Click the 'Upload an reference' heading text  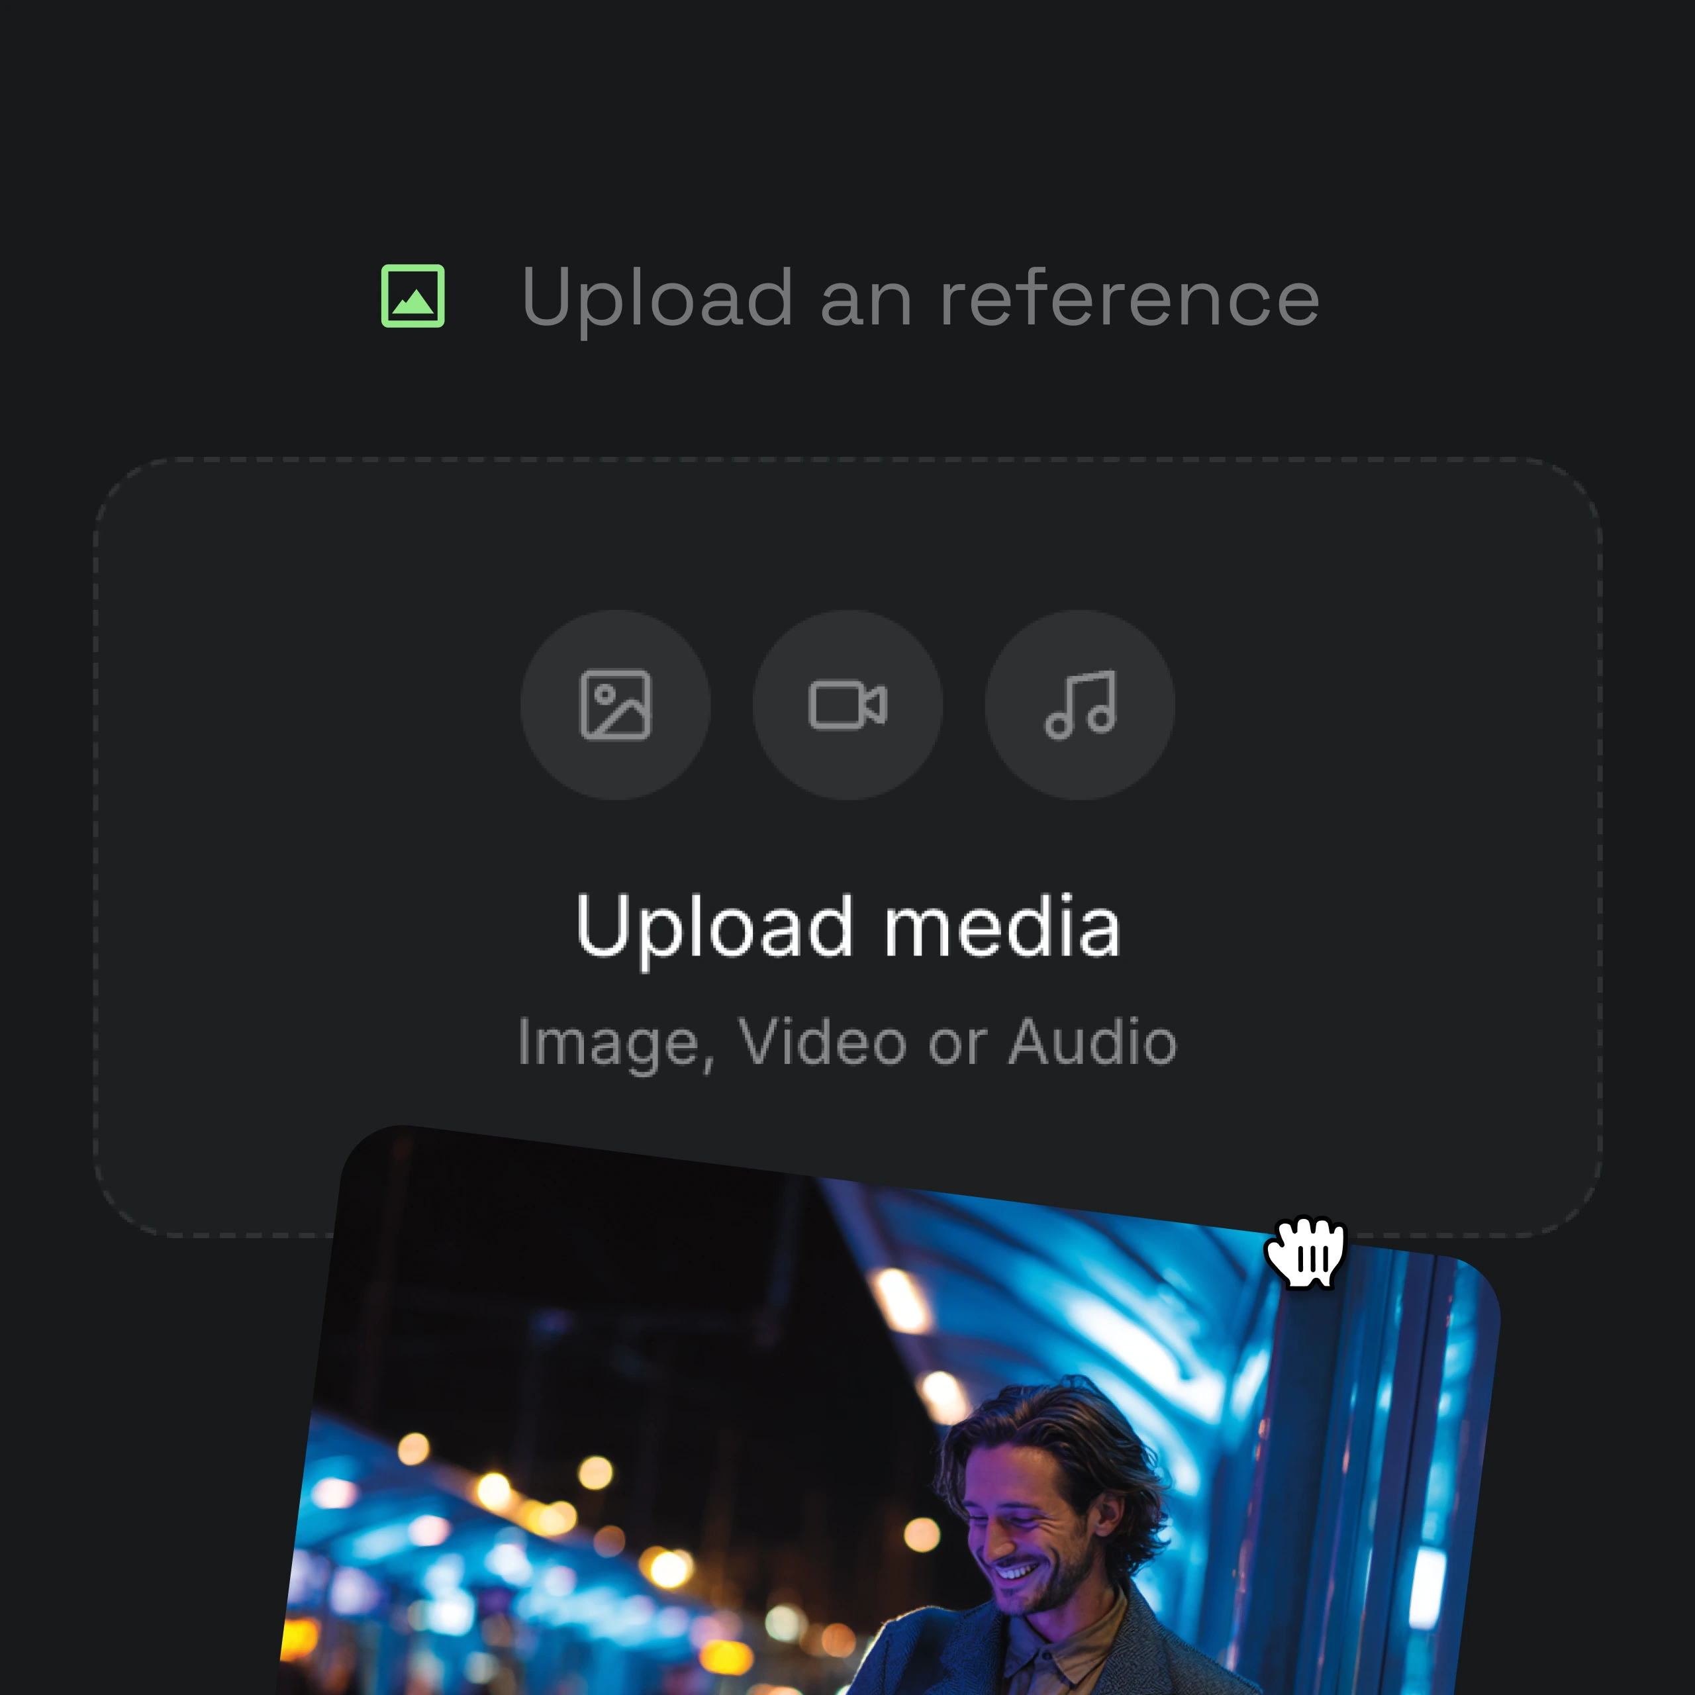pos(920,299)
